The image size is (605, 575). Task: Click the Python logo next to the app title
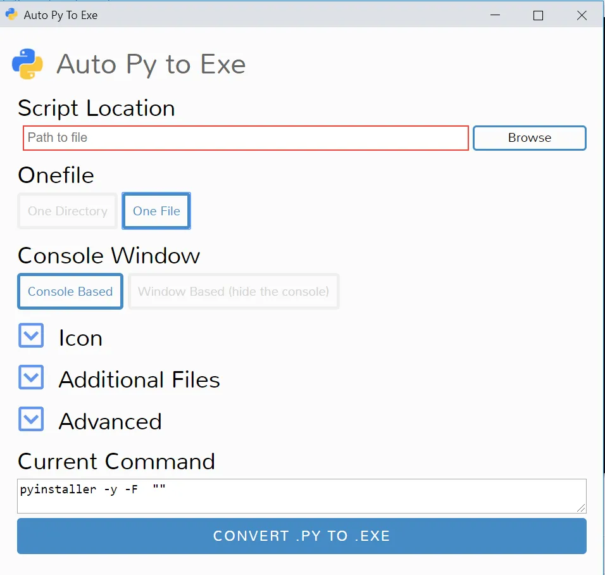click(x=27, y=64)
